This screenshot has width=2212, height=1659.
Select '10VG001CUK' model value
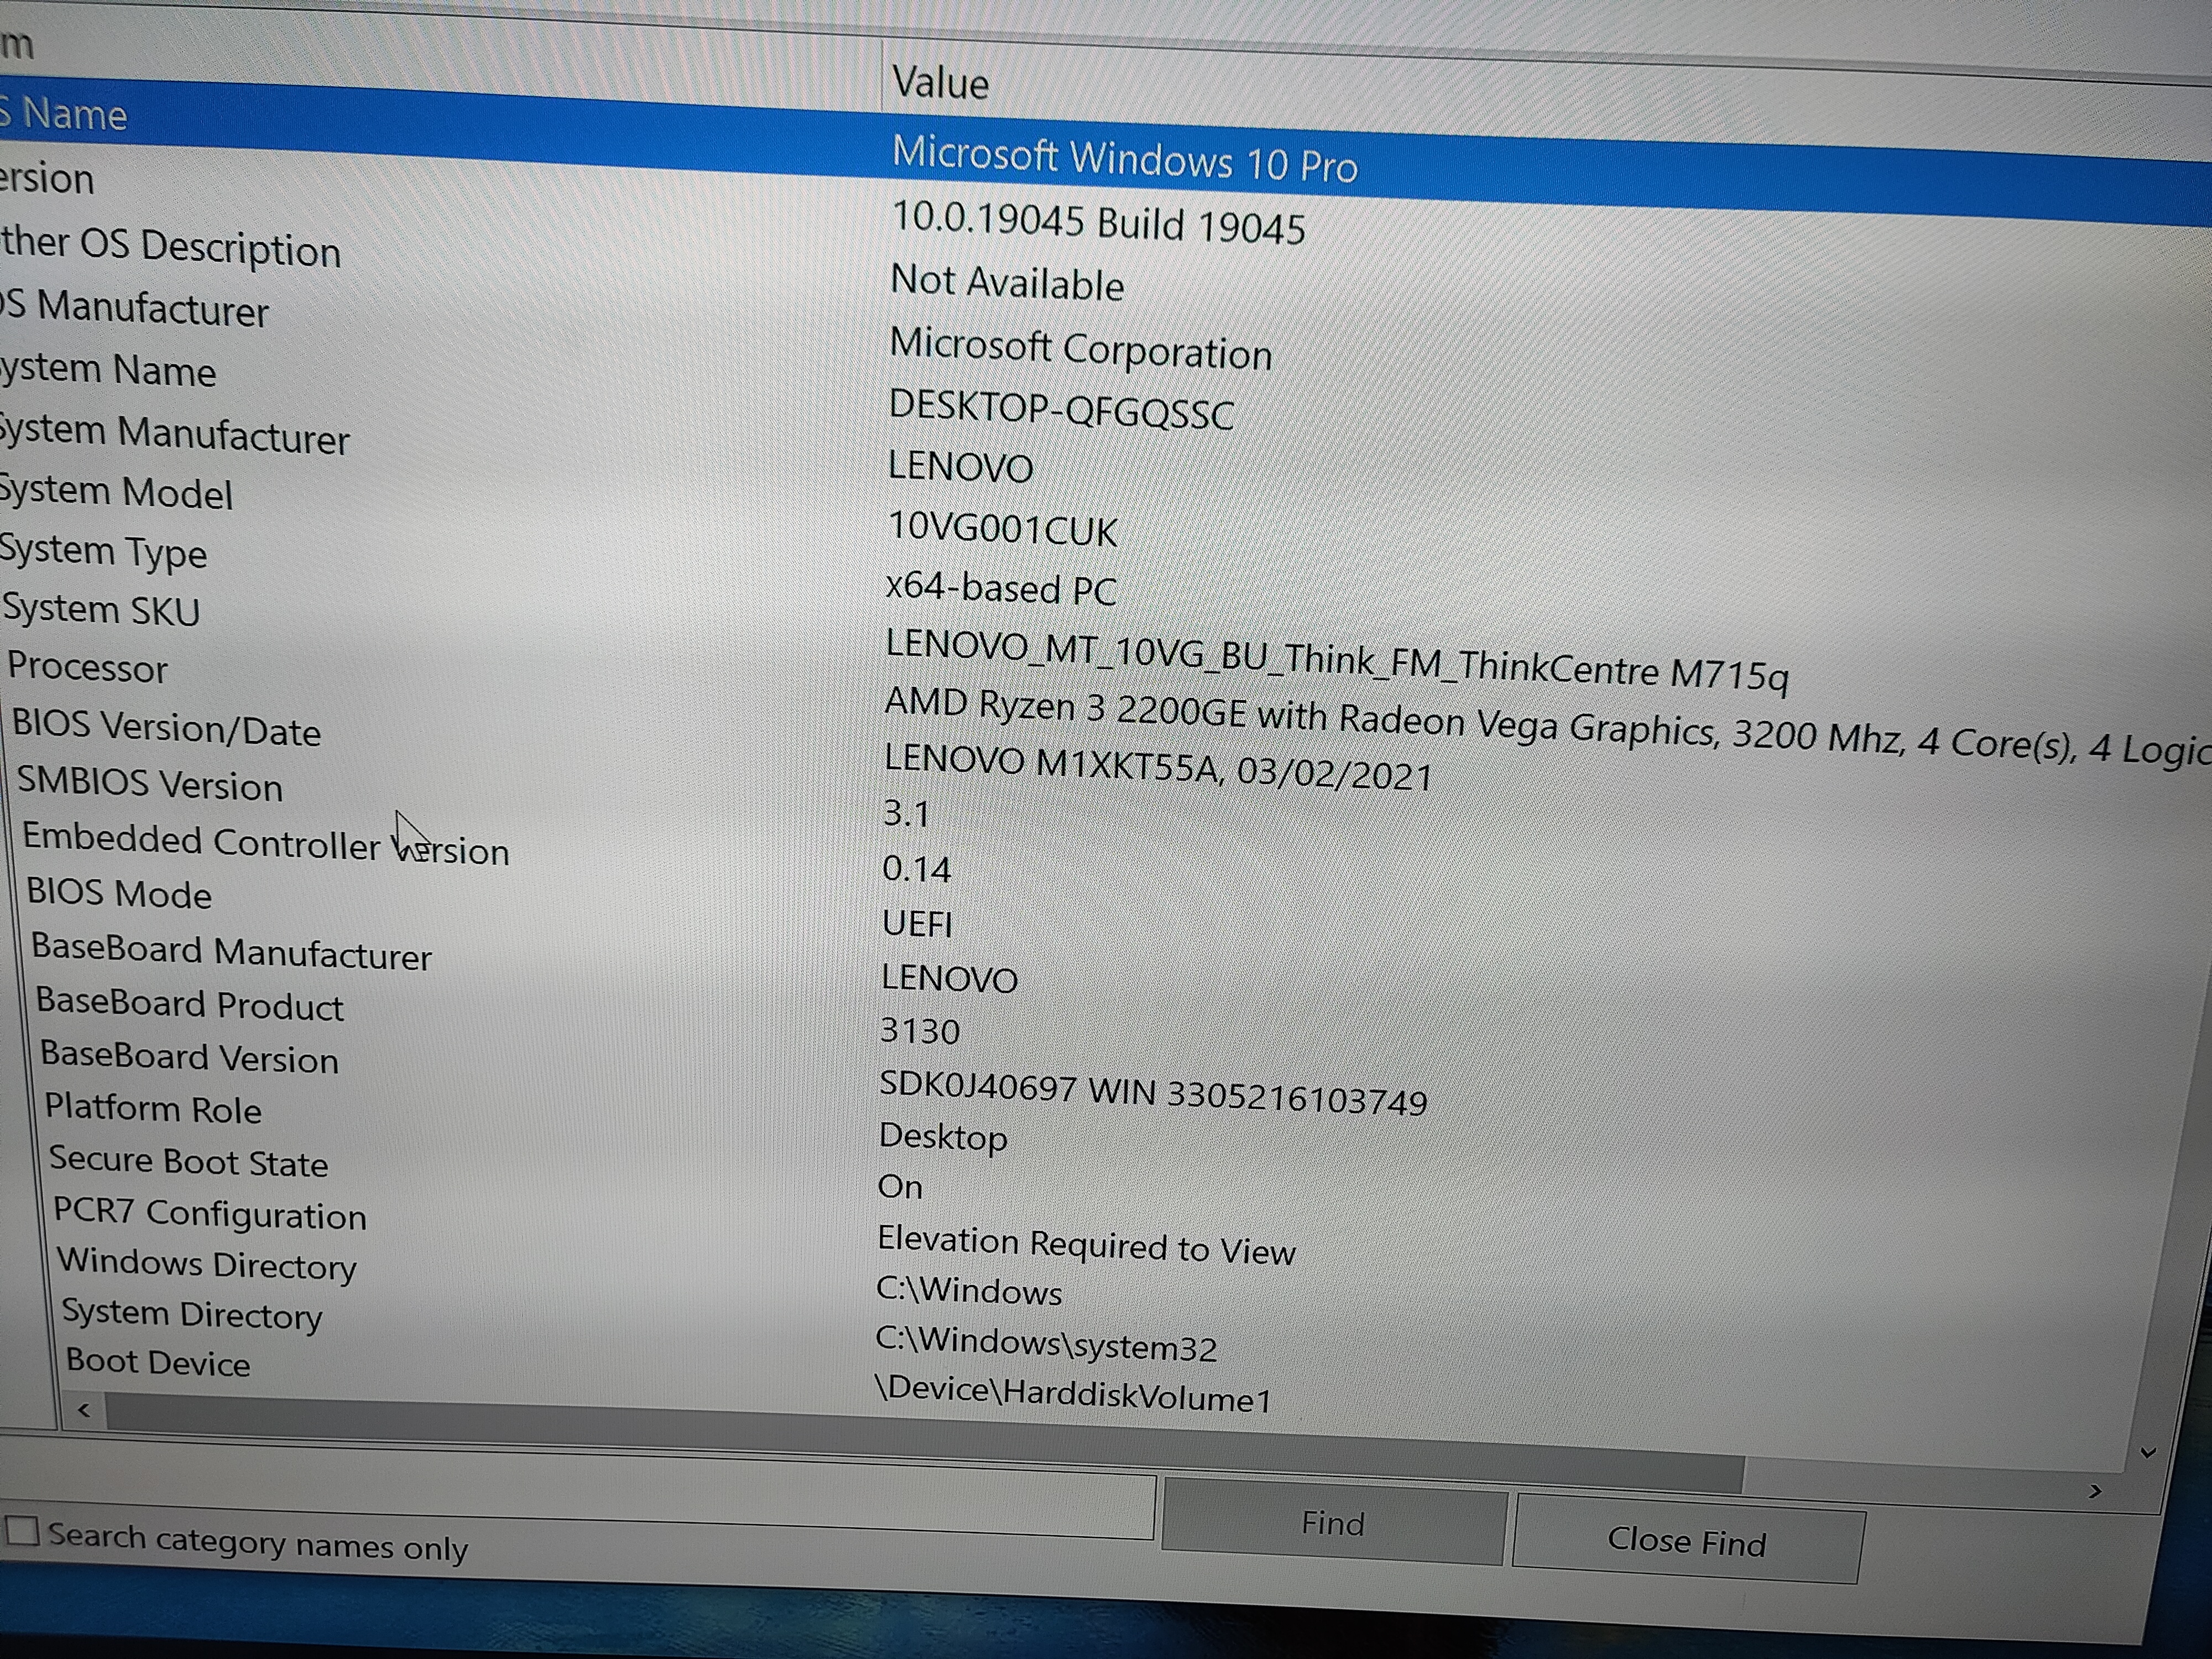[x=1002, y=529]
